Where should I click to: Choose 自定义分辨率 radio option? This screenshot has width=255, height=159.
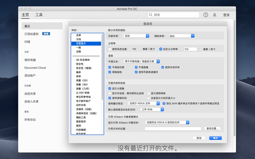click(161, 49)
